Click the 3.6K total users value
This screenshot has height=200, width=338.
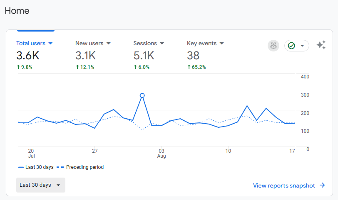[x=28, y=55]
